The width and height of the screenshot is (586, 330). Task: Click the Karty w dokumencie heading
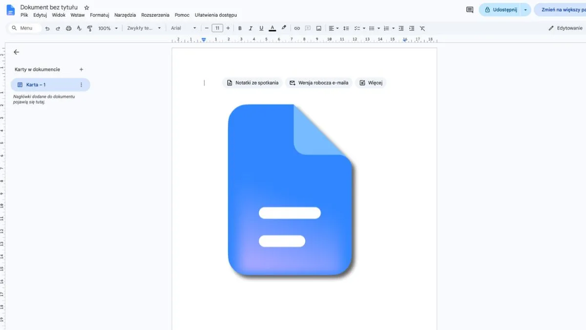tap(37, 69)
